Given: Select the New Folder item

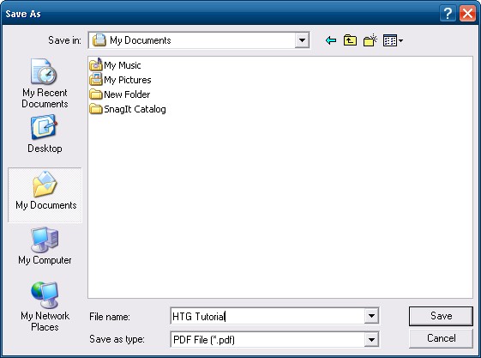Looking at the screenshot, I should tap(120, 94).
